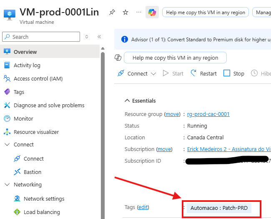Open the Copilot icon in header
This screenshot has width=271, height=219.
click(x=152, y=13)
